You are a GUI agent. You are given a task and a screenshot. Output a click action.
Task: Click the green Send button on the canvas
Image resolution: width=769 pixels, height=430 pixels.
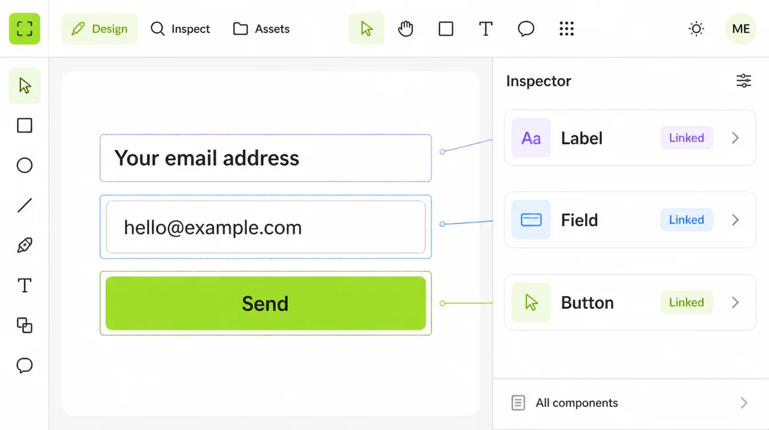(265, 303)
